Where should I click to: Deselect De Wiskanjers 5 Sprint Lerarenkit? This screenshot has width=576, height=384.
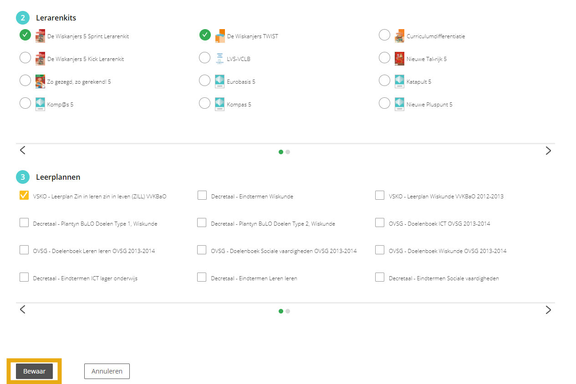(25, 35)
